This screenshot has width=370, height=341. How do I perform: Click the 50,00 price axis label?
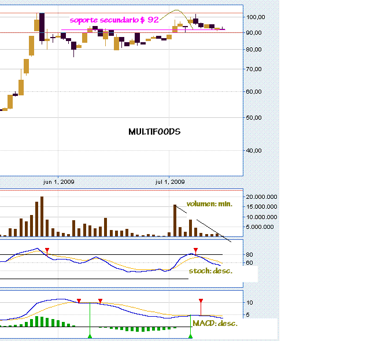coord(256,117)
